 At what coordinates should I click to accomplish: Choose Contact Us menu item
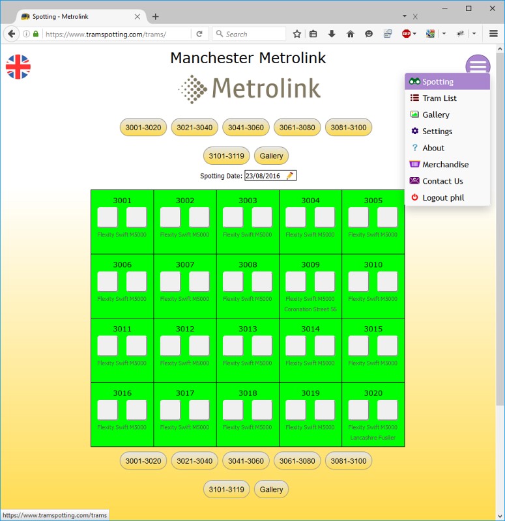pos(447,181)
